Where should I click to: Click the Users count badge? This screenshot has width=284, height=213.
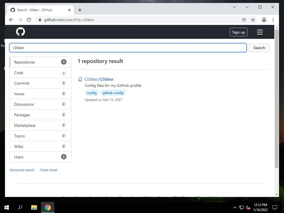(64, 157)
